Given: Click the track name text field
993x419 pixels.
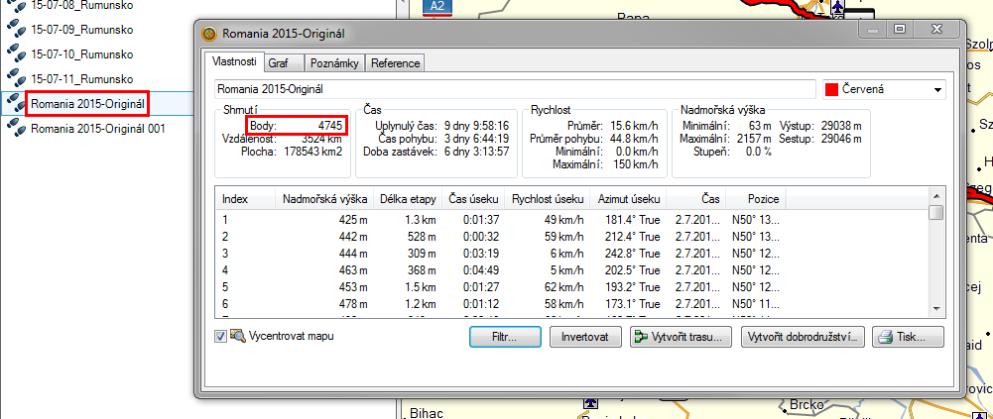Looking at the screenshot, I should (x=514, y=89).
